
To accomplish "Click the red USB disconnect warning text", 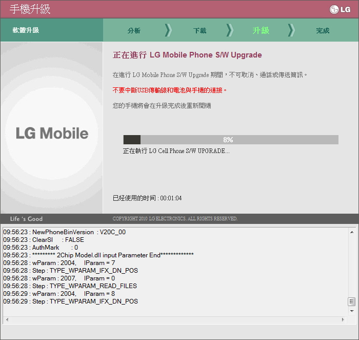I will coord(170,90).
